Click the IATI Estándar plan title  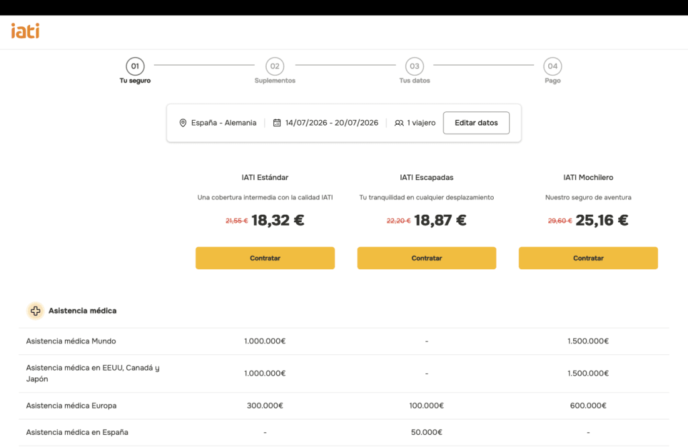point(265,177)
